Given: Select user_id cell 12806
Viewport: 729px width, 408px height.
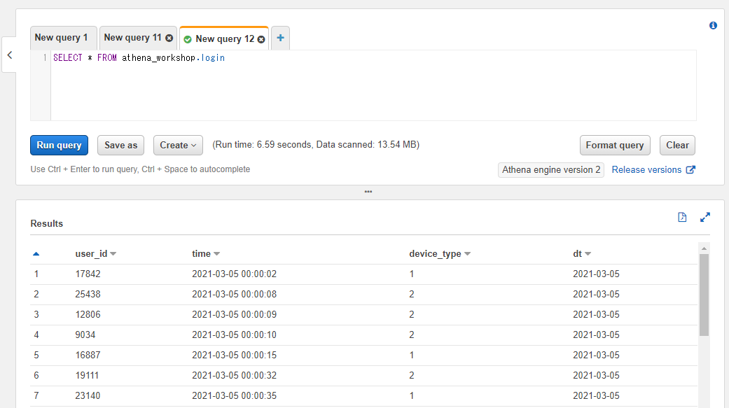Looking at the screenshot, I should coord(88,315).
